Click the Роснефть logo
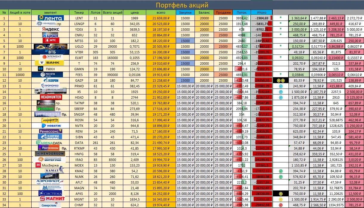 (50, 120)
